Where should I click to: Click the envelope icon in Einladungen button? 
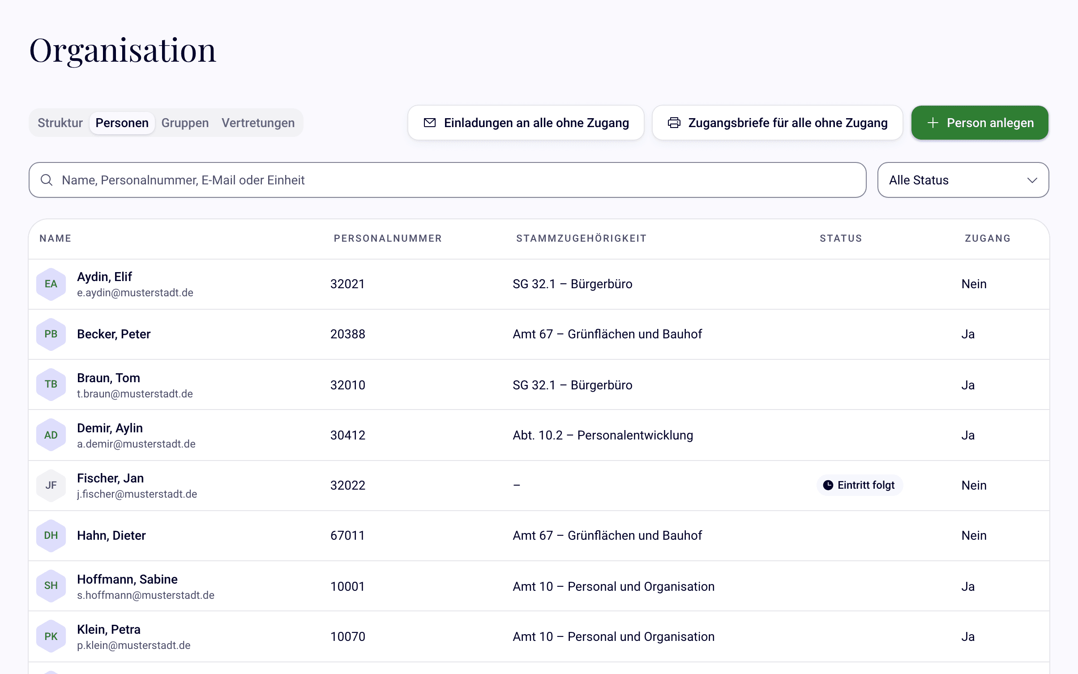429,123
